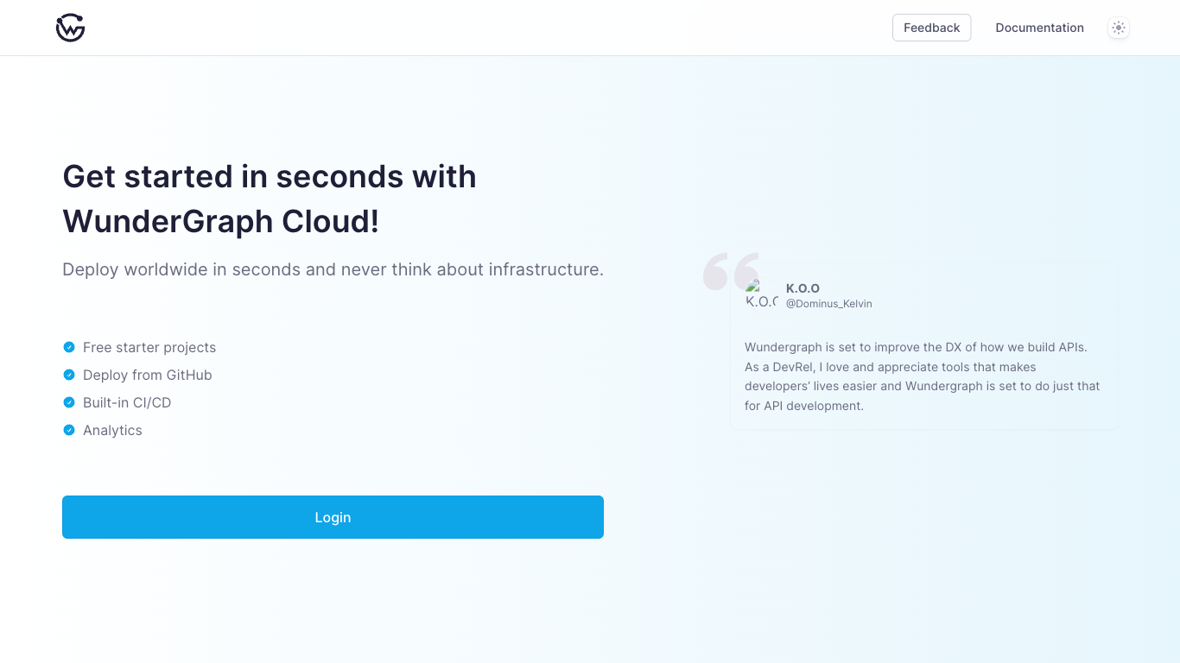
Task: Click the large quotation mark icon
Action: 730,270
